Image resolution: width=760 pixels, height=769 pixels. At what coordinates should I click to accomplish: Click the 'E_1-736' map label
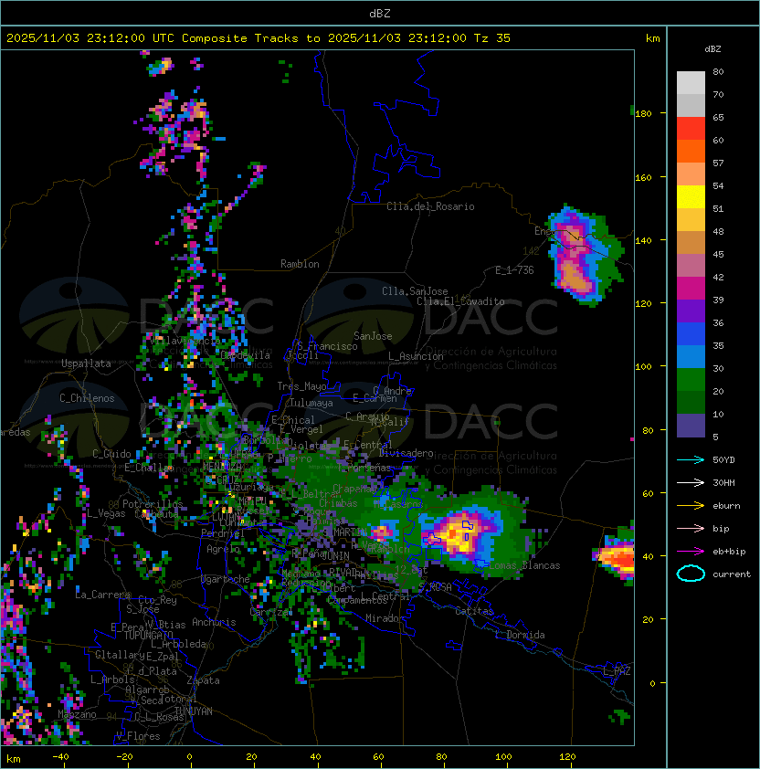pos(514,270)
